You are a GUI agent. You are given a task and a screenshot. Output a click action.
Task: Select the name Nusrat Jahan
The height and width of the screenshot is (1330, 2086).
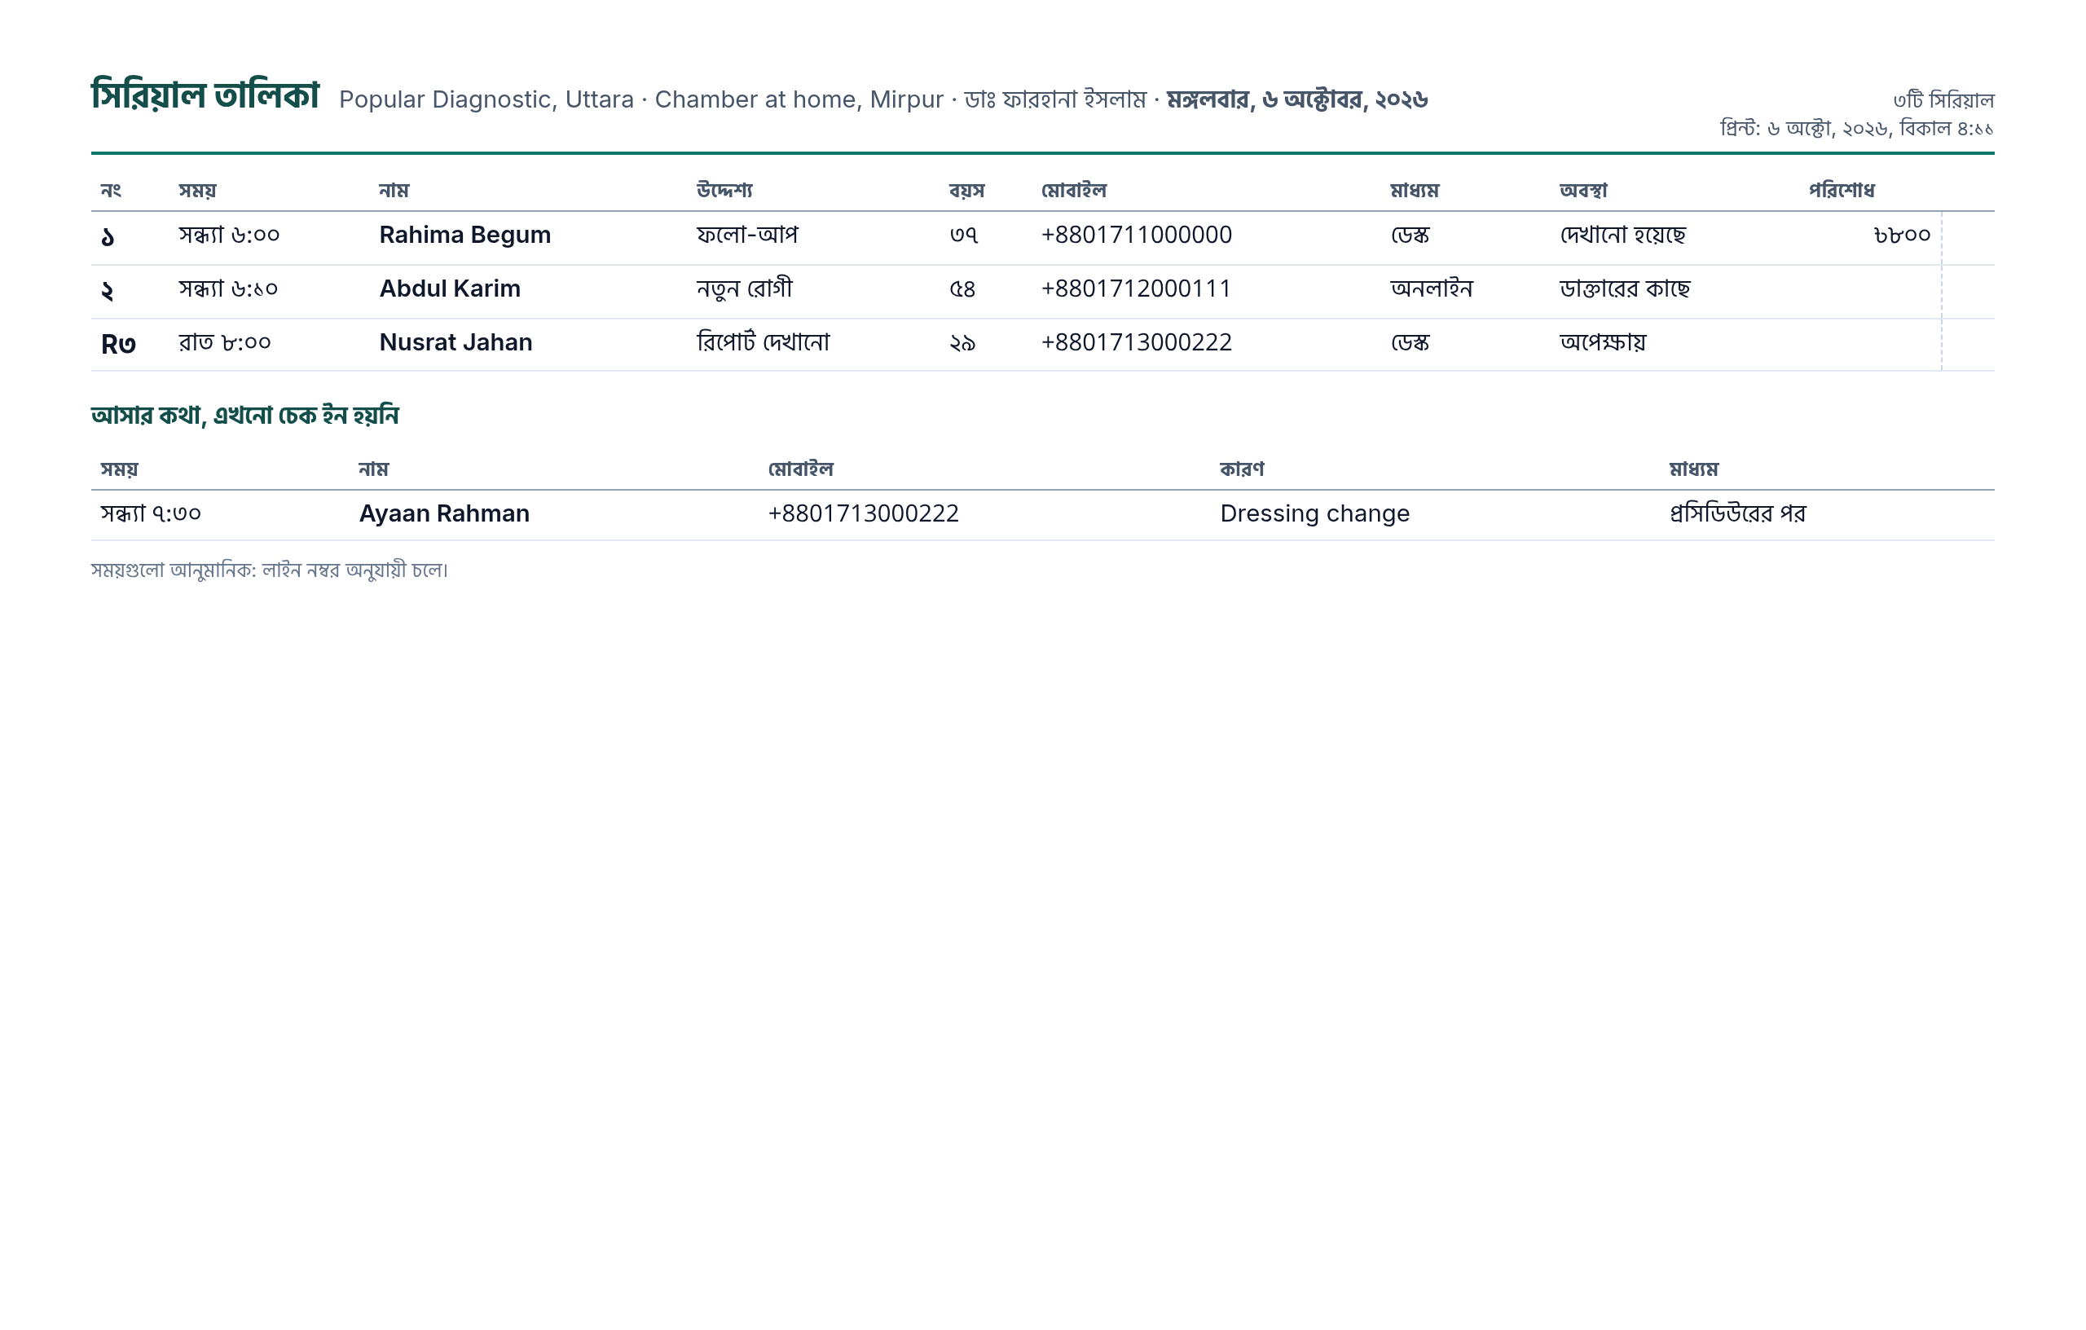(x=455, y=342)
